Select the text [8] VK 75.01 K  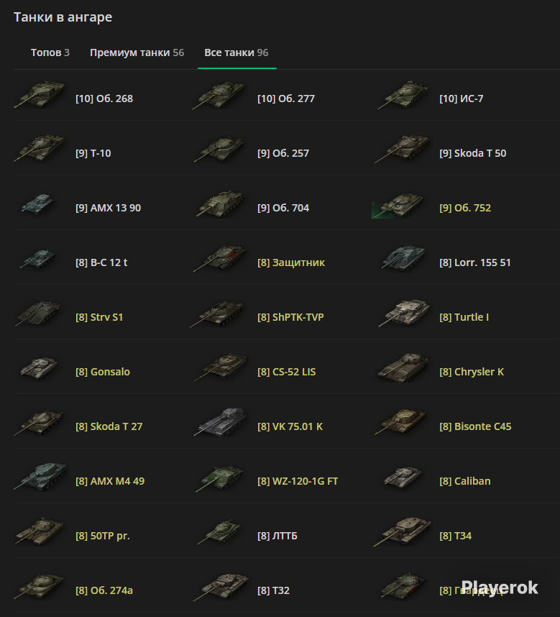click(x=290, y=427)
